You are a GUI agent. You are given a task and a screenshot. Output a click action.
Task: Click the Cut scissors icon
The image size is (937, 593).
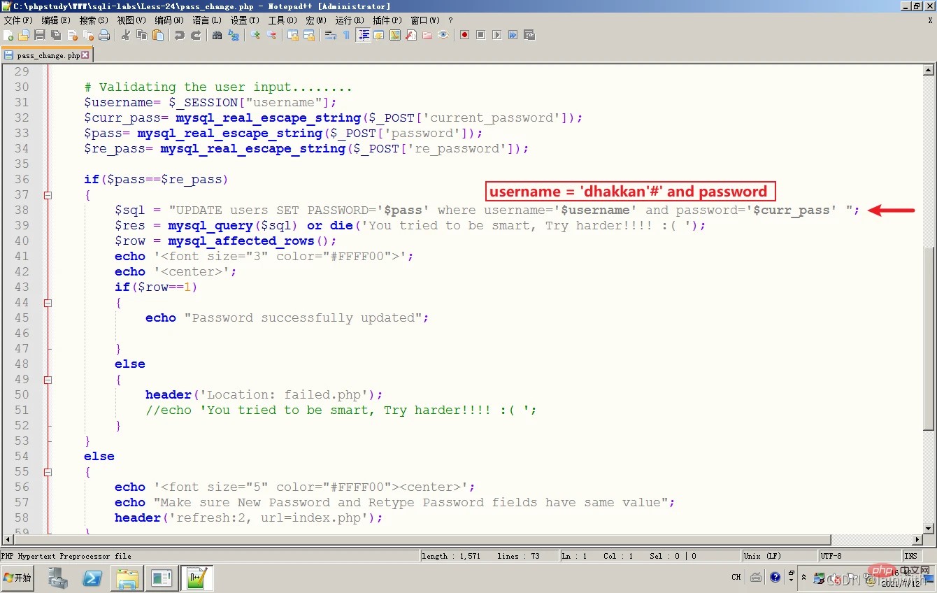(126, 35)
